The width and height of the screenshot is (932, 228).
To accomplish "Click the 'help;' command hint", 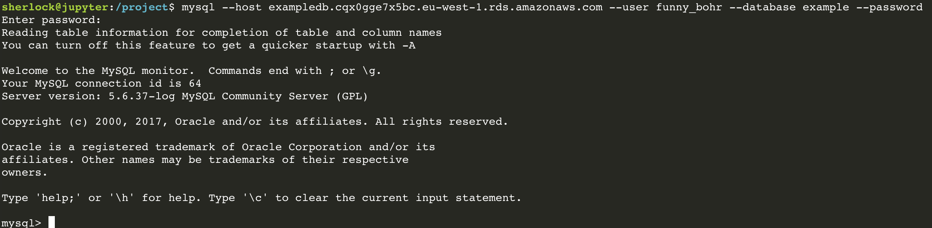I will (x=58, y=198).
